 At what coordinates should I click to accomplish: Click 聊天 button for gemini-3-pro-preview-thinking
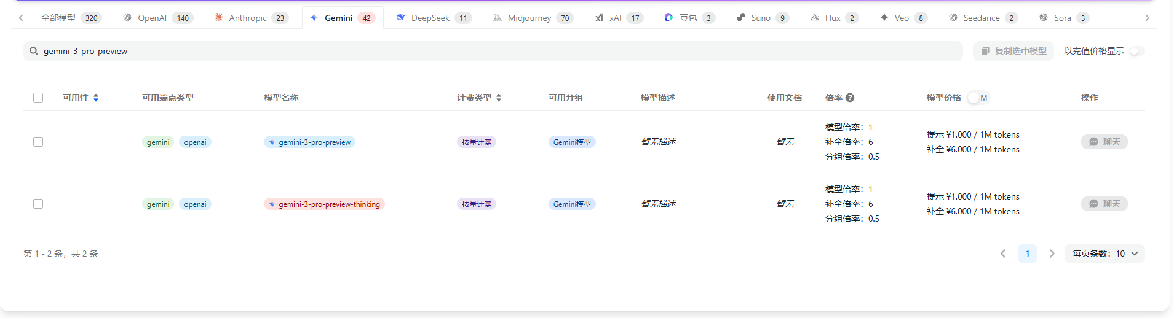tap(1105, 204)
